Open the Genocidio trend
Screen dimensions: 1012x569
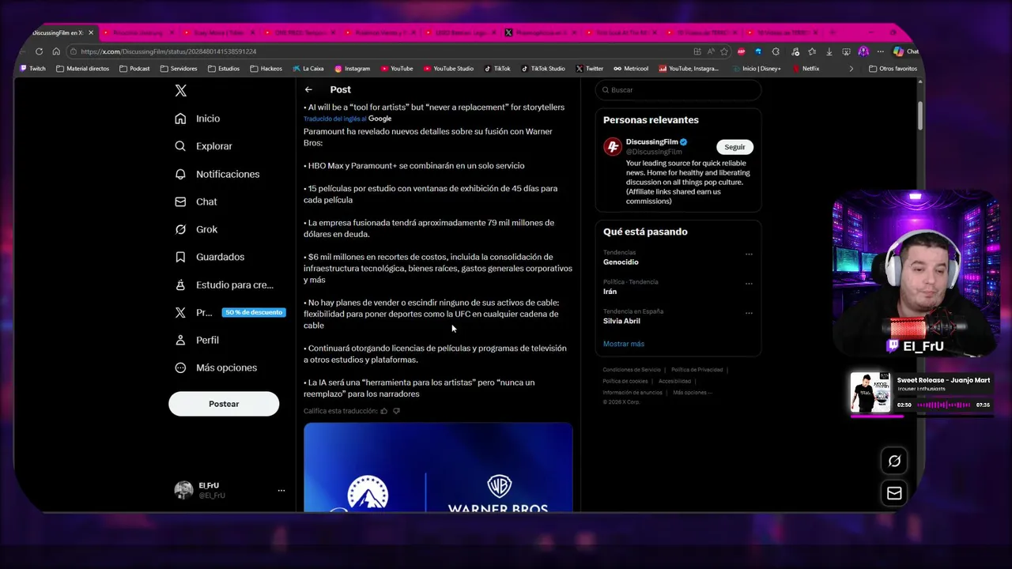pyautogui.click(x=621, y=262)
